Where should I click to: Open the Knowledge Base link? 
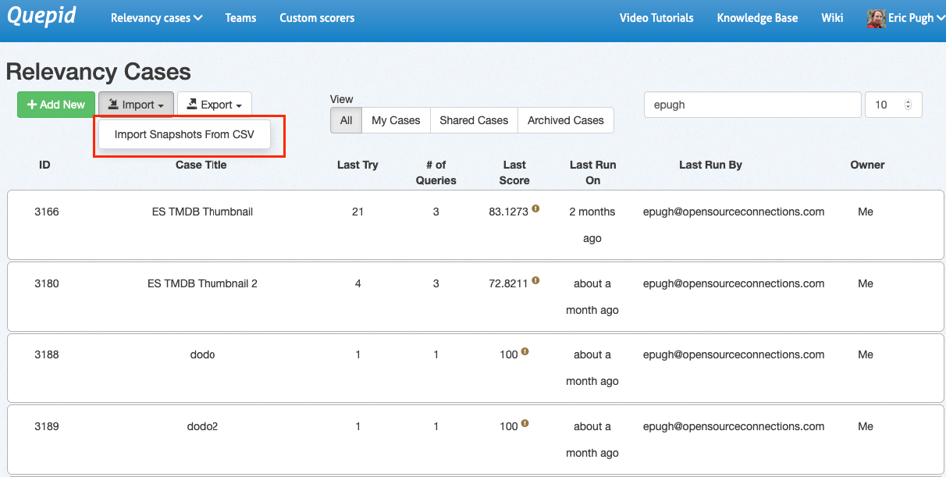click(x=757, y=18)
